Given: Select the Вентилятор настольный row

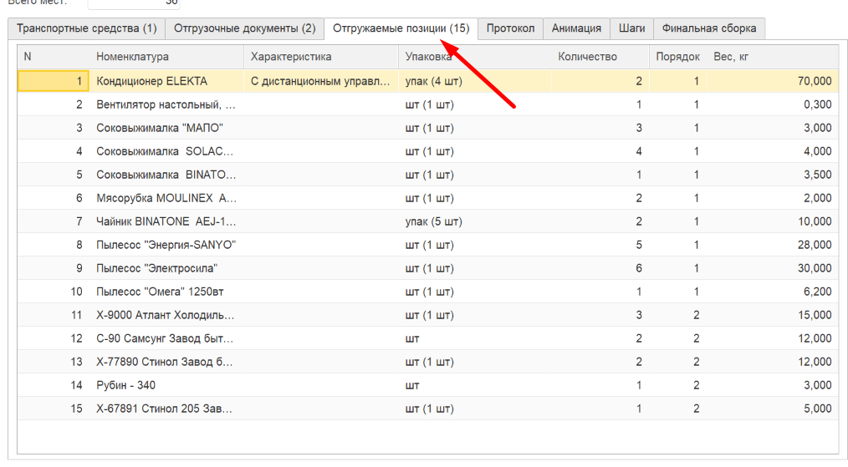Looking at the screenshot, I should click(428, 104).
